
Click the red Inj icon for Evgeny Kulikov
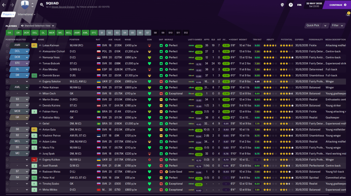coord(34,160)
